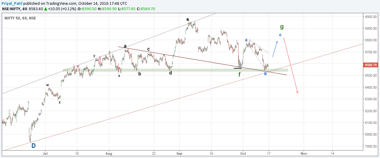
Task: Click the Nov date axis label
Action: pos(303,153)
